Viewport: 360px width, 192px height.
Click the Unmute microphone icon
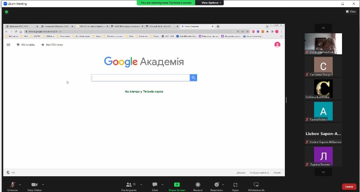point(13,185)
